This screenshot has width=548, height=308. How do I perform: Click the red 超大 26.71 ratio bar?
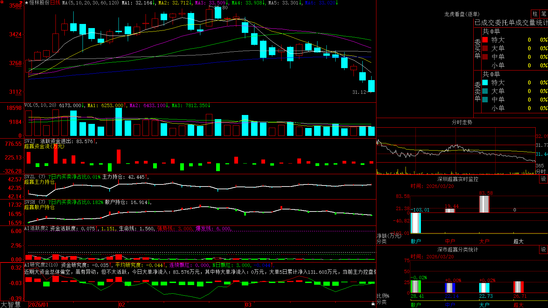pos(519,287)
